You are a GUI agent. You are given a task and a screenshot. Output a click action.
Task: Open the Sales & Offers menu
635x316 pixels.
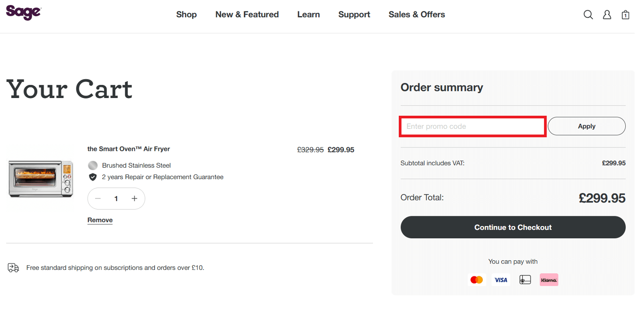click(x=417, y=14)
